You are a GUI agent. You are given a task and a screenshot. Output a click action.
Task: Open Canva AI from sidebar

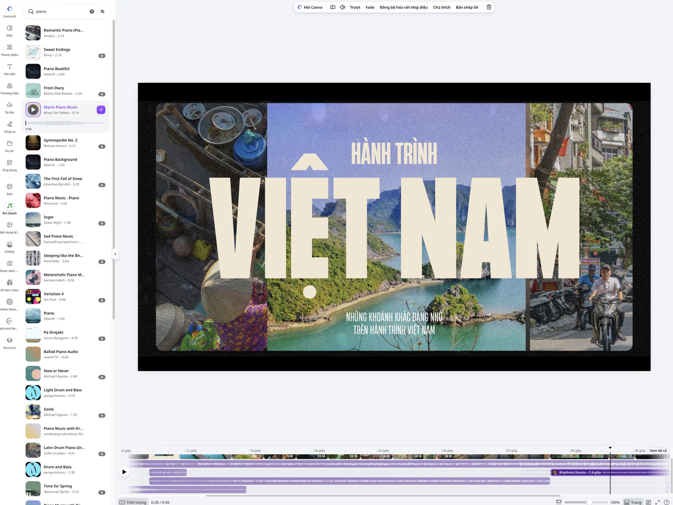click(9, 11)
